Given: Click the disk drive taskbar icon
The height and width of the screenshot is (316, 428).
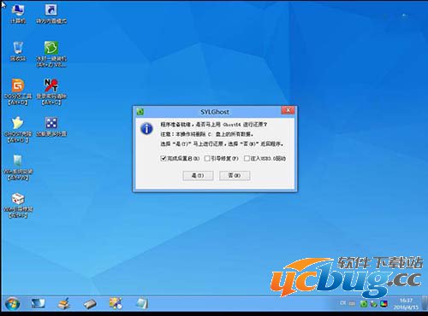Looking at the screenshot, I should coord(90,304).
